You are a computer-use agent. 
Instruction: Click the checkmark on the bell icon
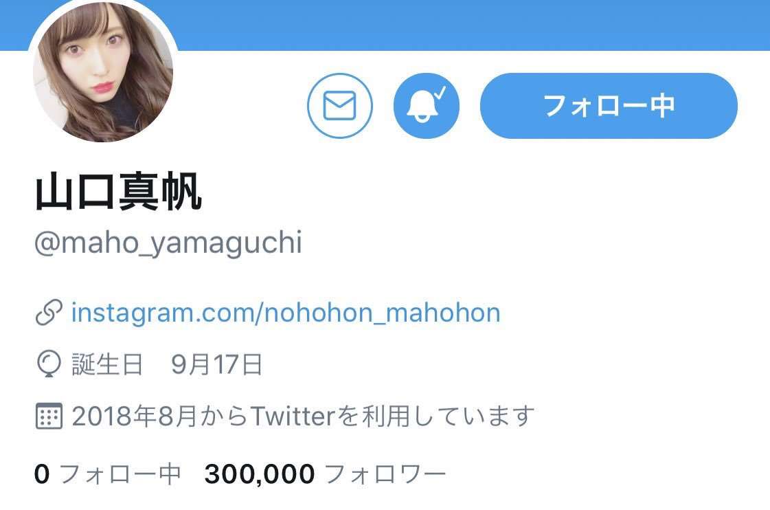[441, 92]
